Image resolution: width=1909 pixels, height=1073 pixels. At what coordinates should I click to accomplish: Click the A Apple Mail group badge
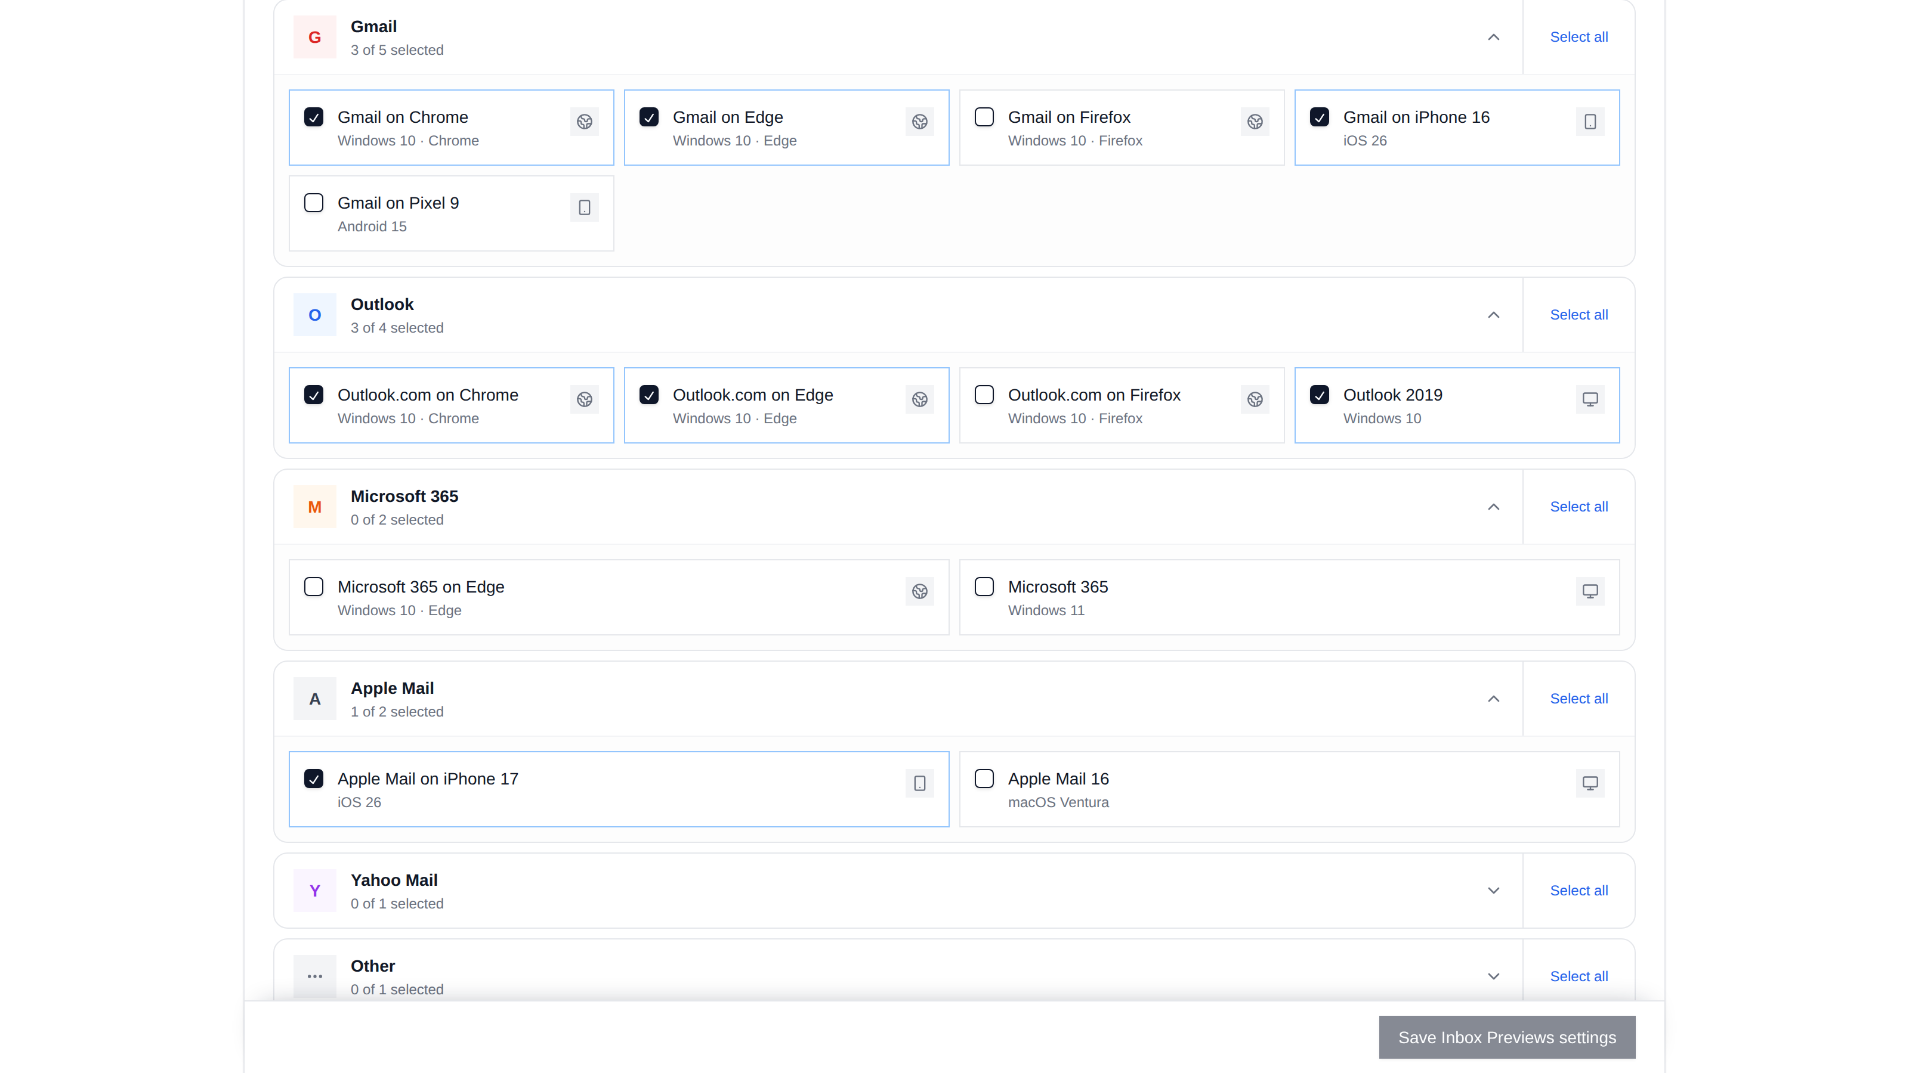click(314, 698)
